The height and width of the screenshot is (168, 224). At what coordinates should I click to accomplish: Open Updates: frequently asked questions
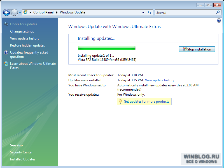pos(29,54)
